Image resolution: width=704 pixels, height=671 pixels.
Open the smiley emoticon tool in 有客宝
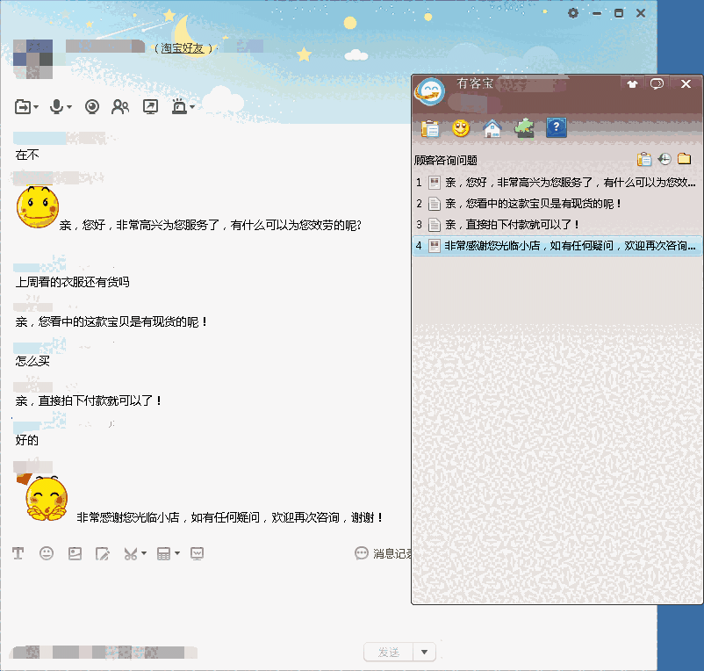[x=461, y=129]
